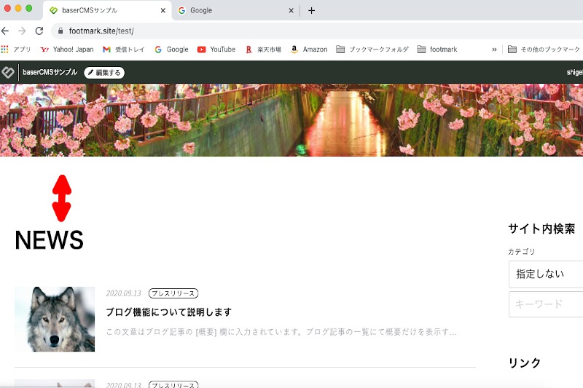
Task: Open the Yahoo! Japan bookmark
Action: 67,50
